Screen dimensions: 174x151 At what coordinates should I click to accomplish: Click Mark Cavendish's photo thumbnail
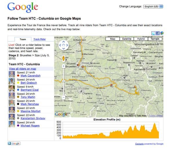point(12,74)
